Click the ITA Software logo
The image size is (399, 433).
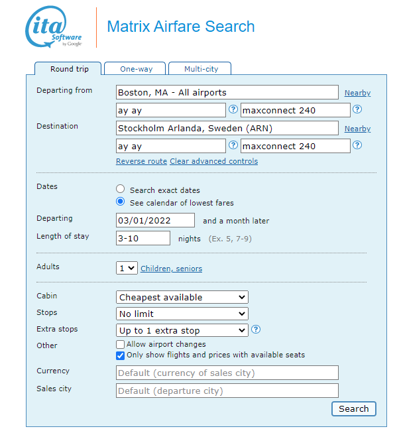pos(54,27)
